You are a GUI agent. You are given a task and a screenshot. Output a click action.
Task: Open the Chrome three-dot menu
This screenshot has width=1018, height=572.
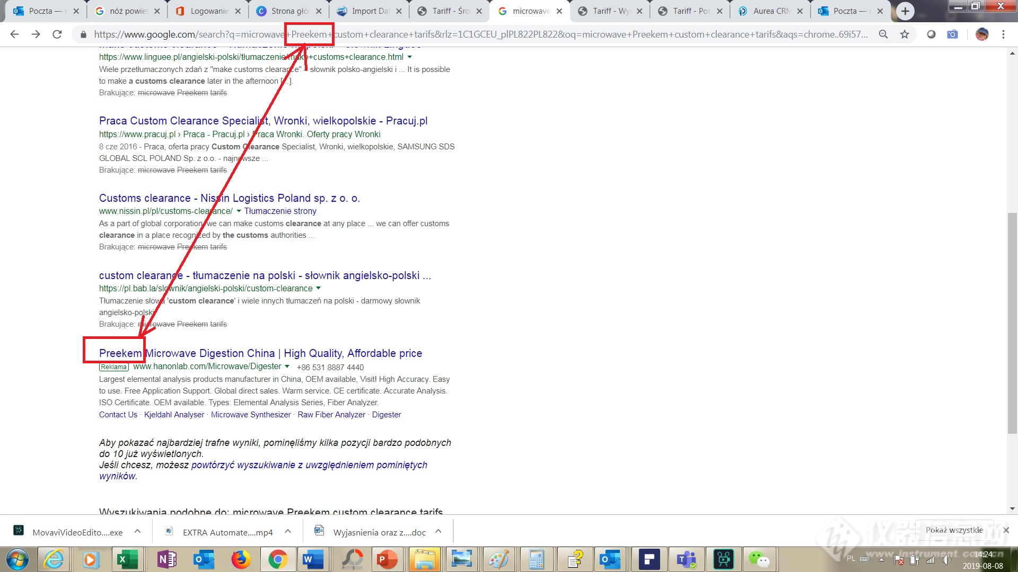1003,34
